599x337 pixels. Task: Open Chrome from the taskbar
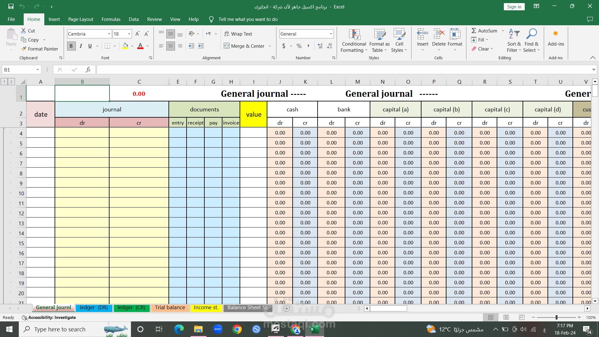pyautogui.click(x=237, y=329)
